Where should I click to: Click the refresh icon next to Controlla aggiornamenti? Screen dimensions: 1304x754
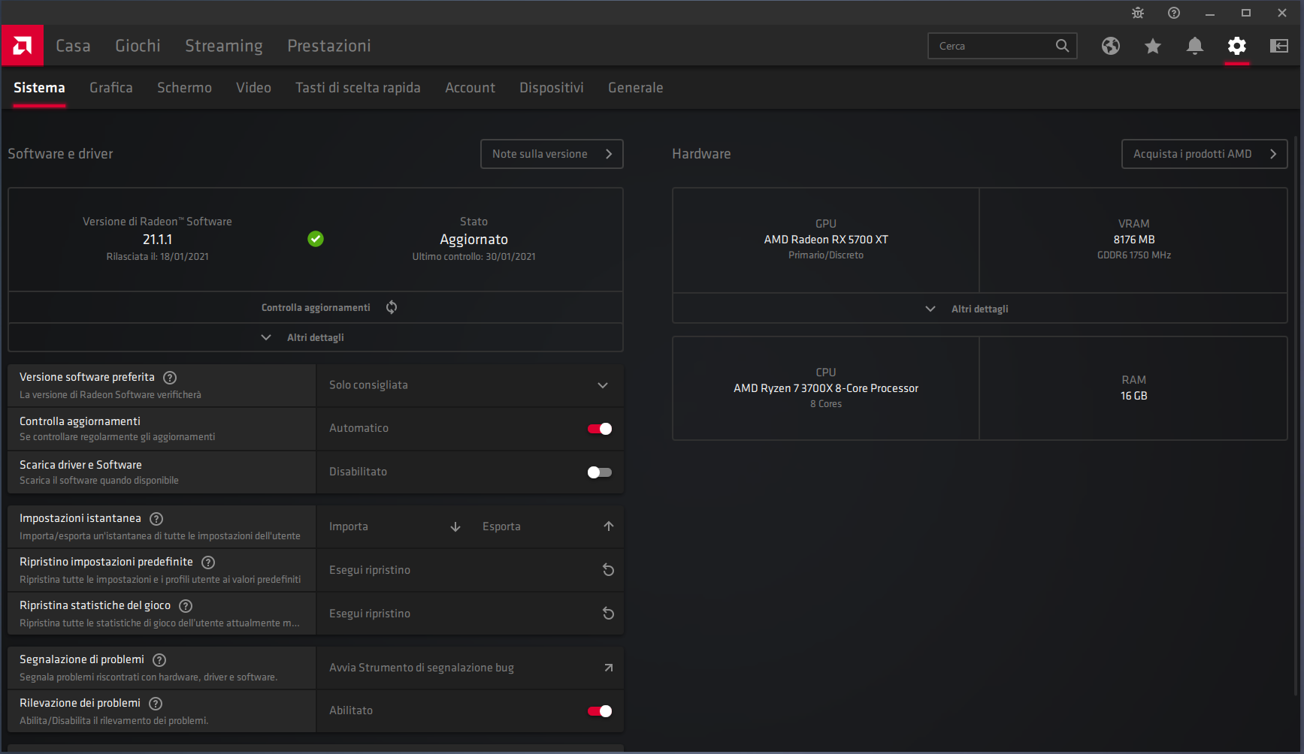[x=392, y=307]
